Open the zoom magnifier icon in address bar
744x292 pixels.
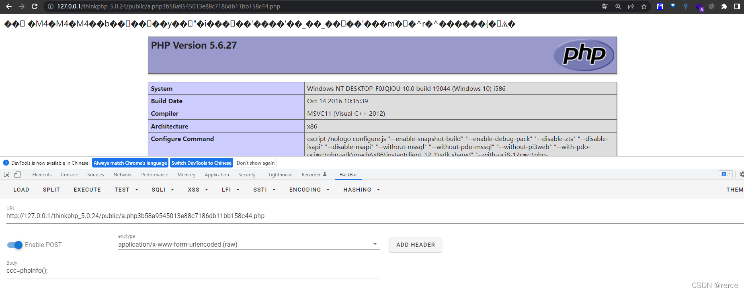point(618,6)
